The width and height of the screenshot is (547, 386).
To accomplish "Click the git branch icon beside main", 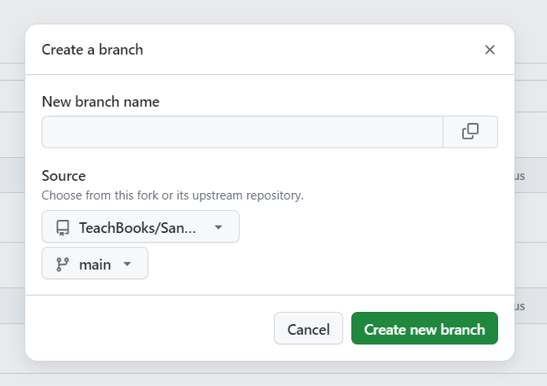I will 63,264.
